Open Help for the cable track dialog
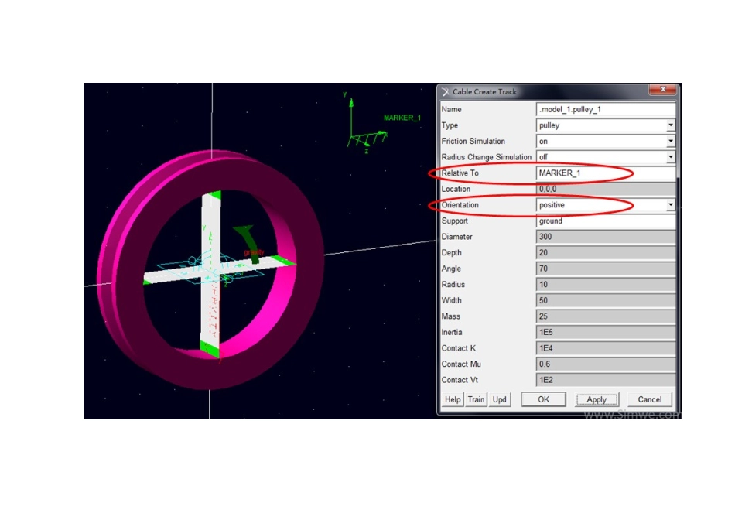This screenshot has height=520, width=735. tap(453, 399)
